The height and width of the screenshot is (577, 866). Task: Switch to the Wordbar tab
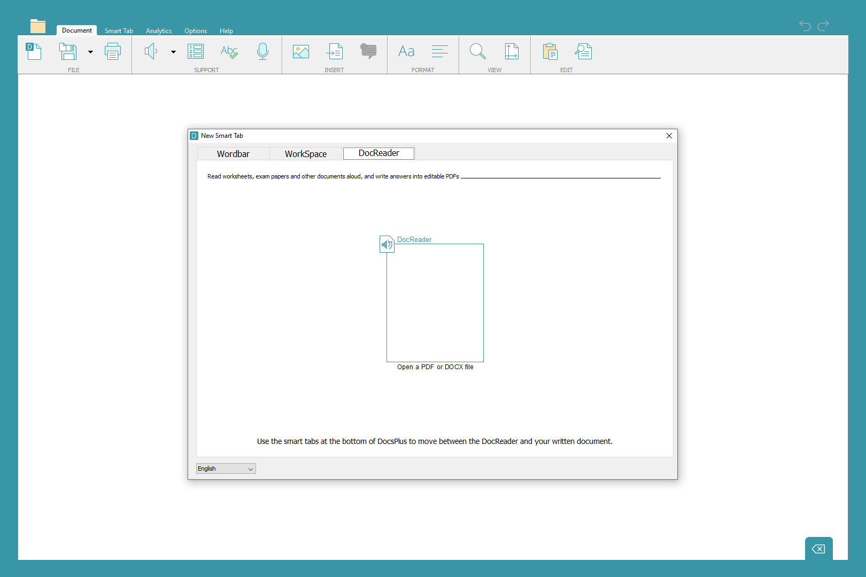click(233, 154)
